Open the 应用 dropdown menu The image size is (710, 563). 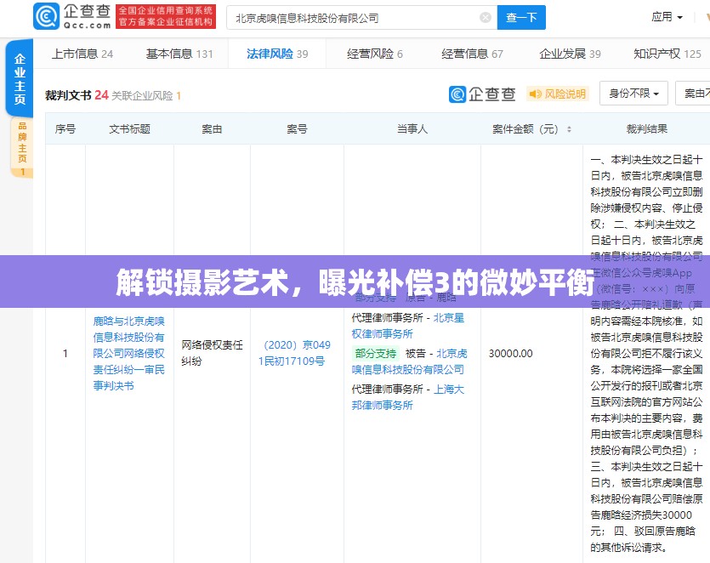(667, 17)
